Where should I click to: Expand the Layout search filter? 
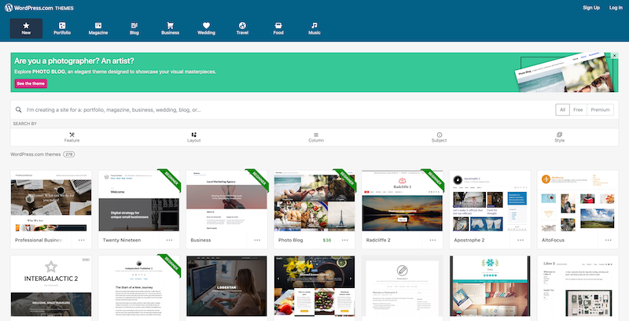click(193, 137)
